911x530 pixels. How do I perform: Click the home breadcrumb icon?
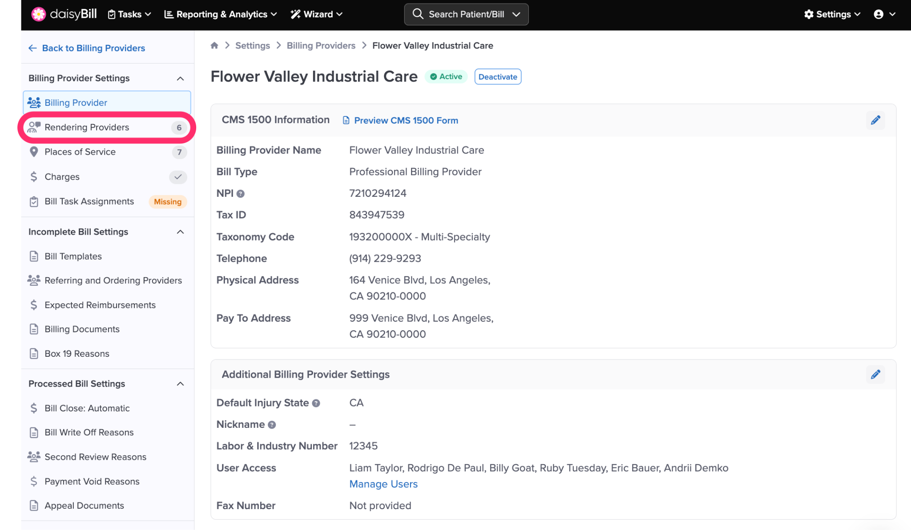214,45
